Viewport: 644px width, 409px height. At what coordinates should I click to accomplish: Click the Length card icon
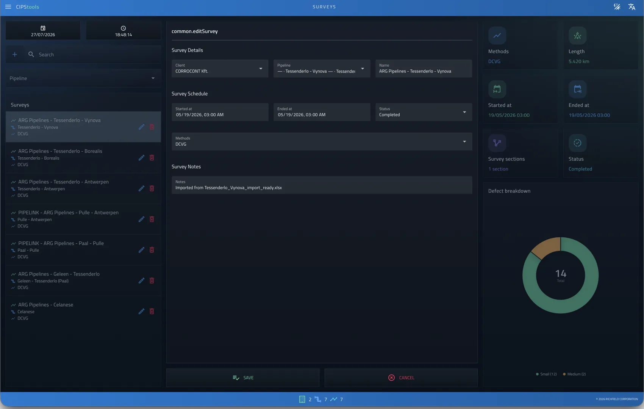(577, 36)
